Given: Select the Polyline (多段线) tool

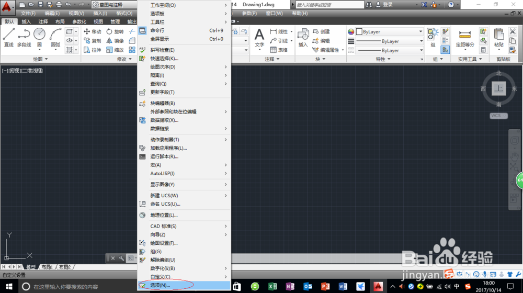Looking at the screenshot, I should pos(24,37).
